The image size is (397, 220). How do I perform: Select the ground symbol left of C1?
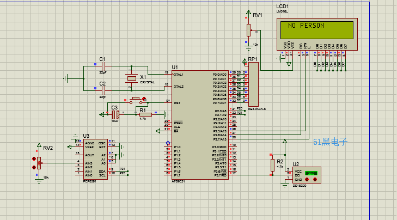65,78
